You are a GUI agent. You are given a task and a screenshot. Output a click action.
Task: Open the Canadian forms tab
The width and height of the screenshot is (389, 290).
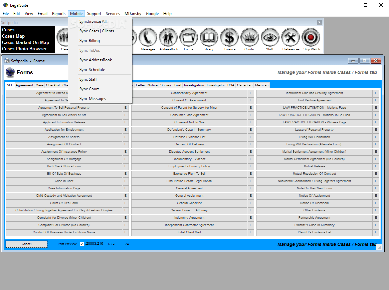[x=244, y=85]
